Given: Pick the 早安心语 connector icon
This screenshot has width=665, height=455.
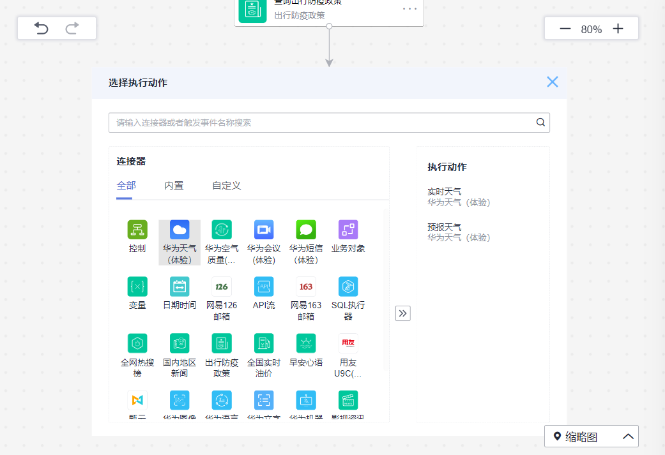Looking at the screenshot, I should (306, 343).
